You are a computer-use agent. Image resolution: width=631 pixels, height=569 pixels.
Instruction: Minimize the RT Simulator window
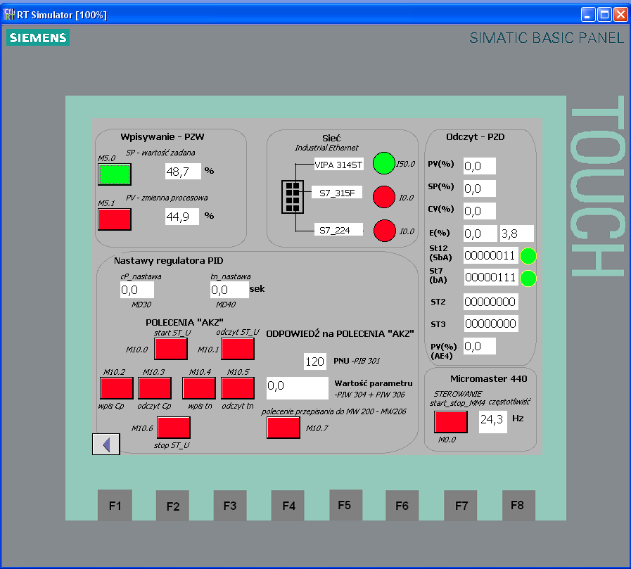click(588, 15)
